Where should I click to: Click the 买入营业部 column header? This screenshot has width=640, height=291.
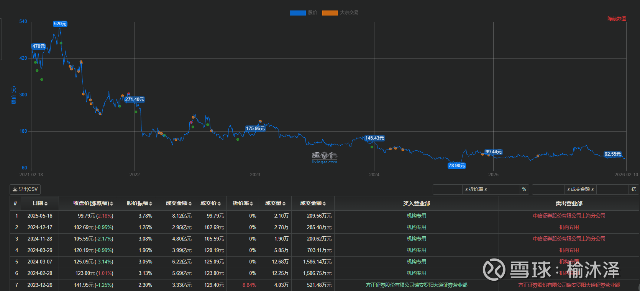416,203
